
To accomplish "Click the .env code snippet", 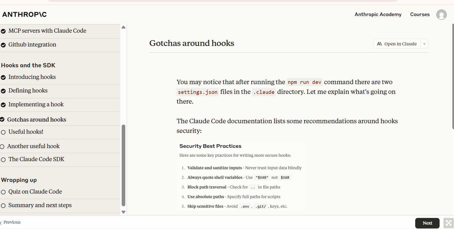I will (x=245, y=207).
